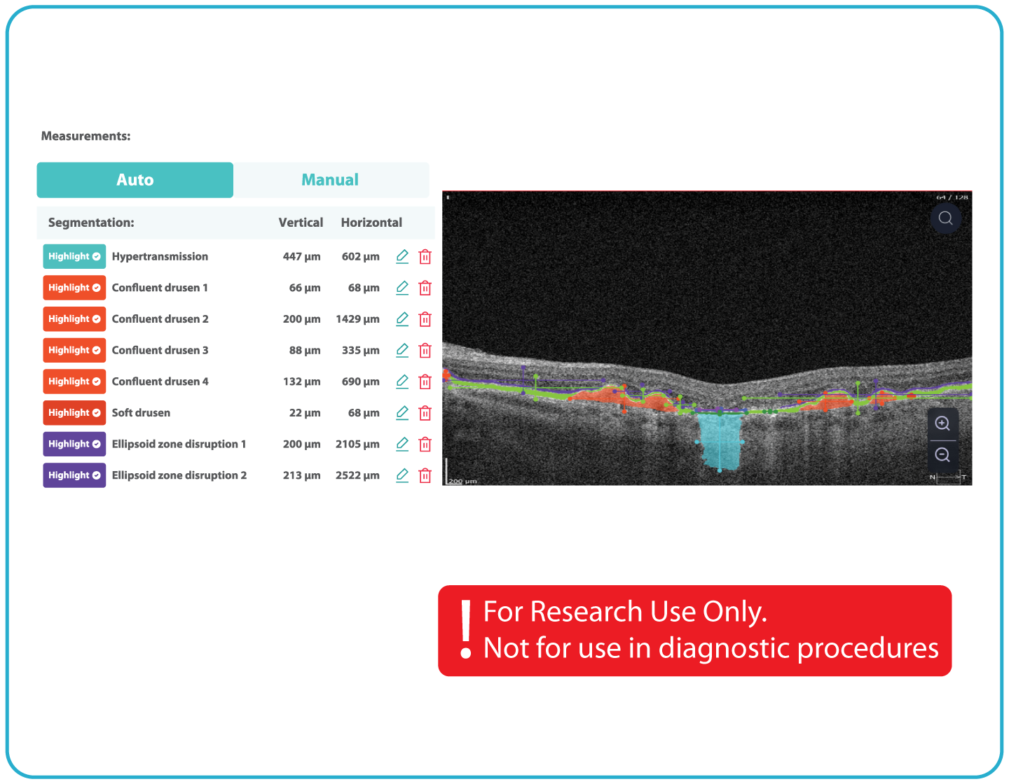
Task: Toggle the Soft drusen highlight
Action: point(74,413)
